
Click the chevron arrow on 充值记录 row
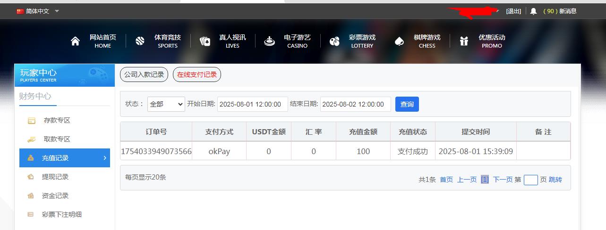point(105,158)
